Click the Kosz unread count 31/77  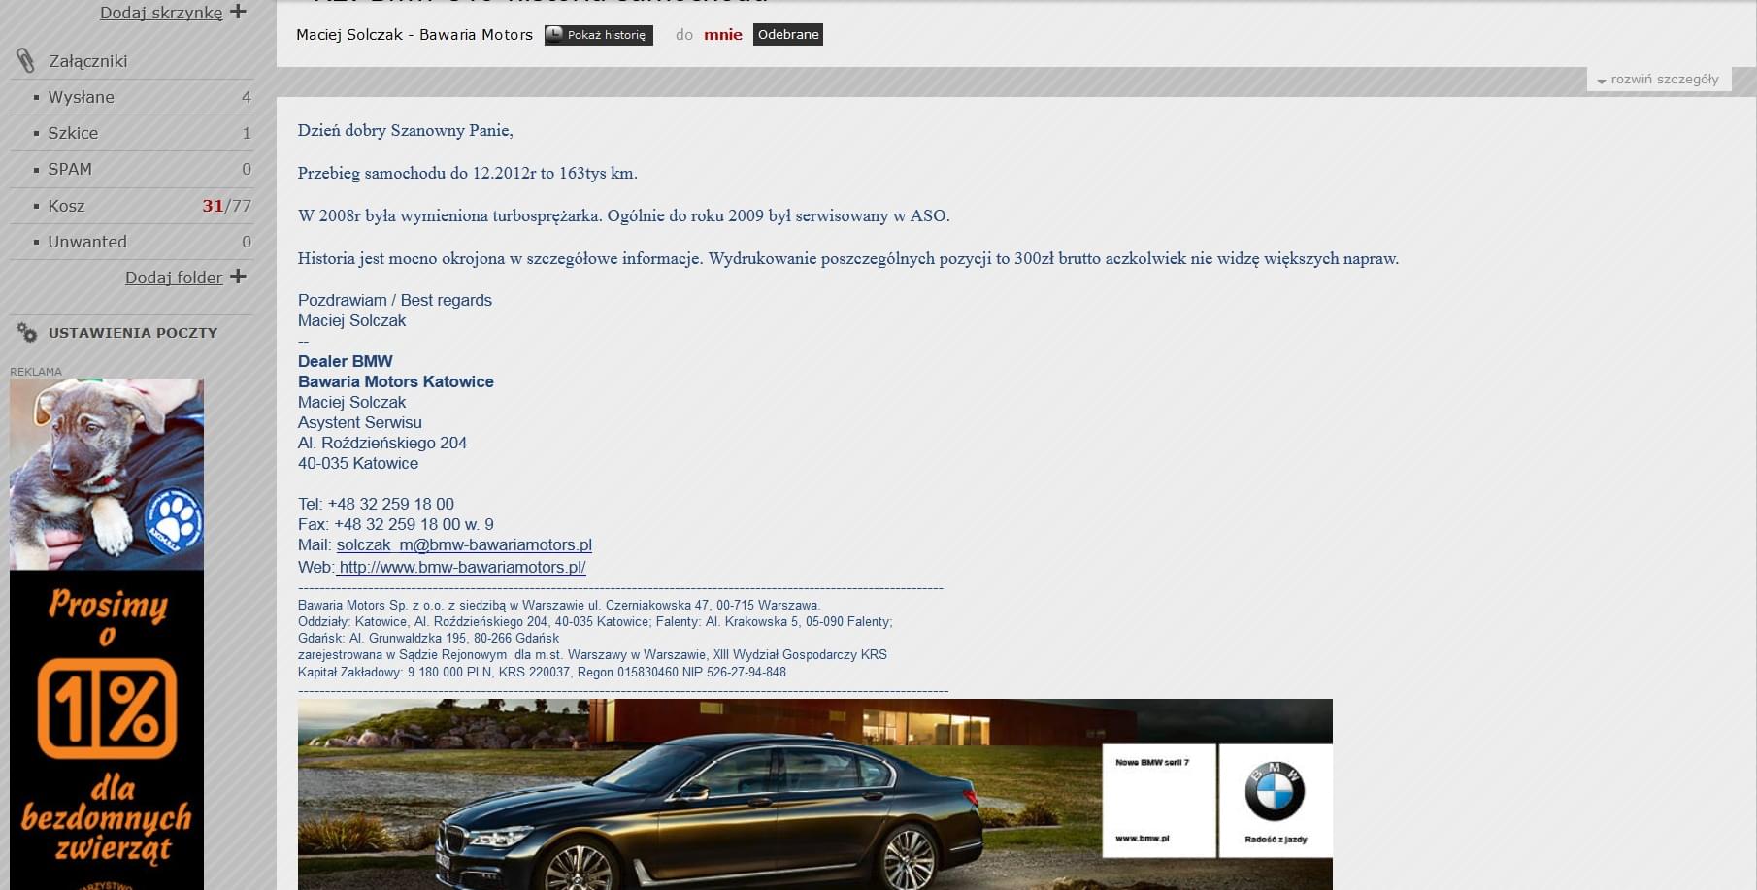(x=226, y=206)
